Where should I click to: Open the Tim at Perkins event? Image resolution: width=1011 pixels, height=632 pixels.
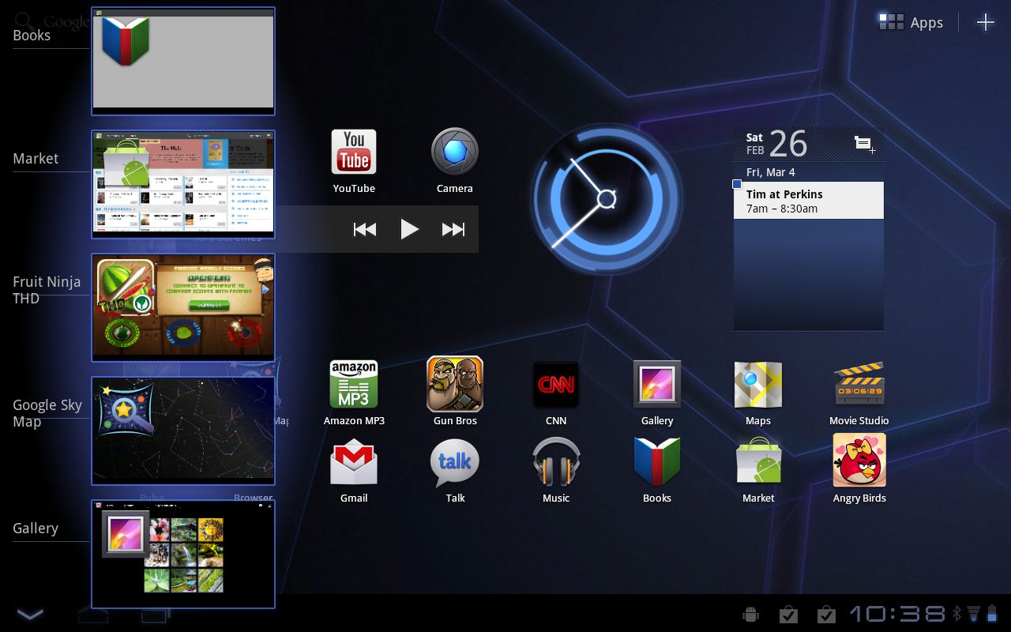point(809,201)
